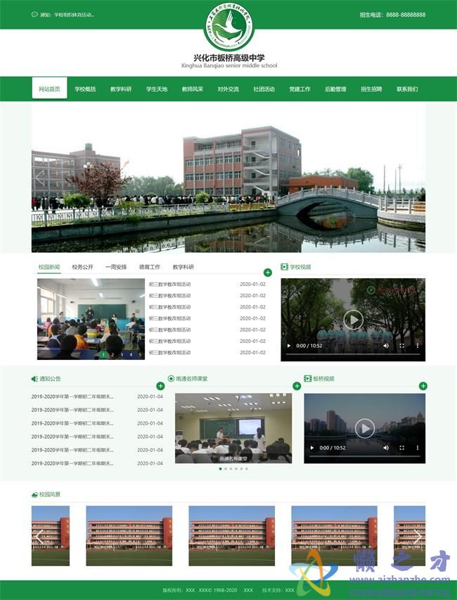
Task: Click small play button in 学校视频 control bar
Action: coord(288,346)
